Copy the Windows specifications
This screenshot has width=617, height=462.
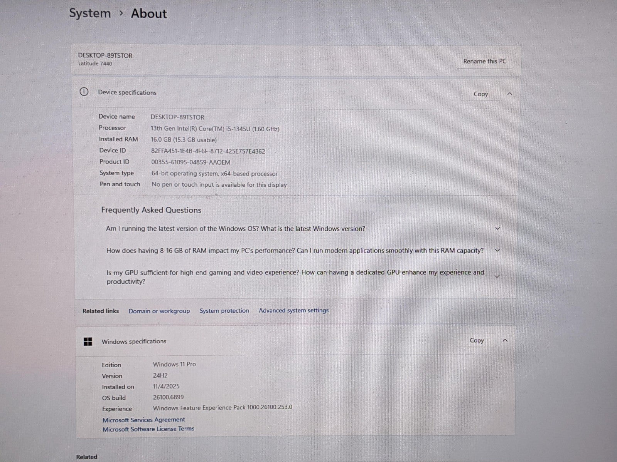(x=477, y=340)
